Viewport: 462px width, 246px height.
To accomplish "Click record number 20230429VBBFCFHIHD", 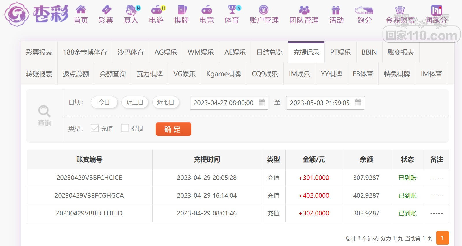I will tap(89, 213).
